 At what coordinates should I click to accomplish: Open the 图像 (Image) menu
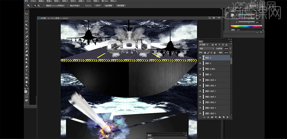tap(49, 1)
